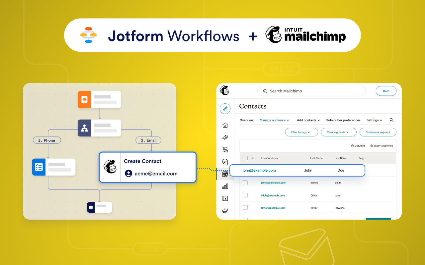Click the Export audience button

pyautogui.click(x=381, y=146)
